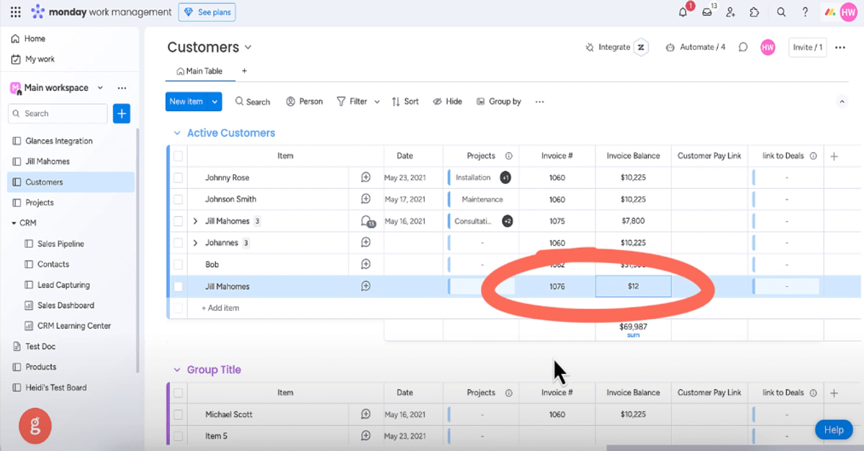Open New item dropdown arrow
Screen dimensions: 864x451
[x=215, y=102]
